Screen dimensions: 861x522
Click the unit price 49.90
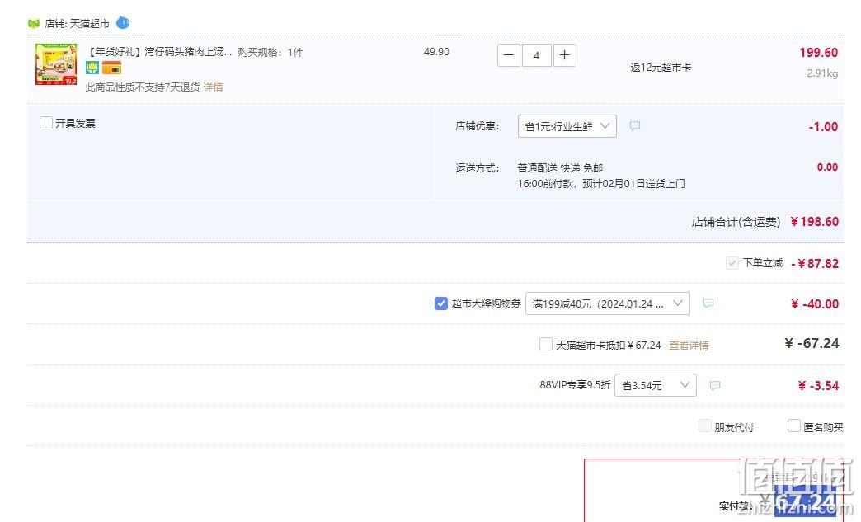coord(436,52)
